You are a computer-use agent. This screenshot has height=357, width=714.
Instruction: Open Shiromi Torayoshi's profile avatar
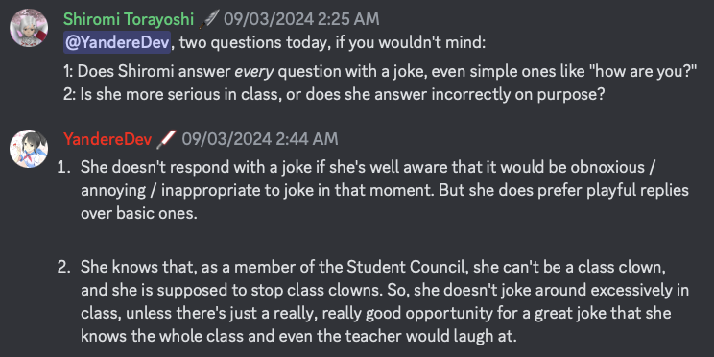(29, 27)
